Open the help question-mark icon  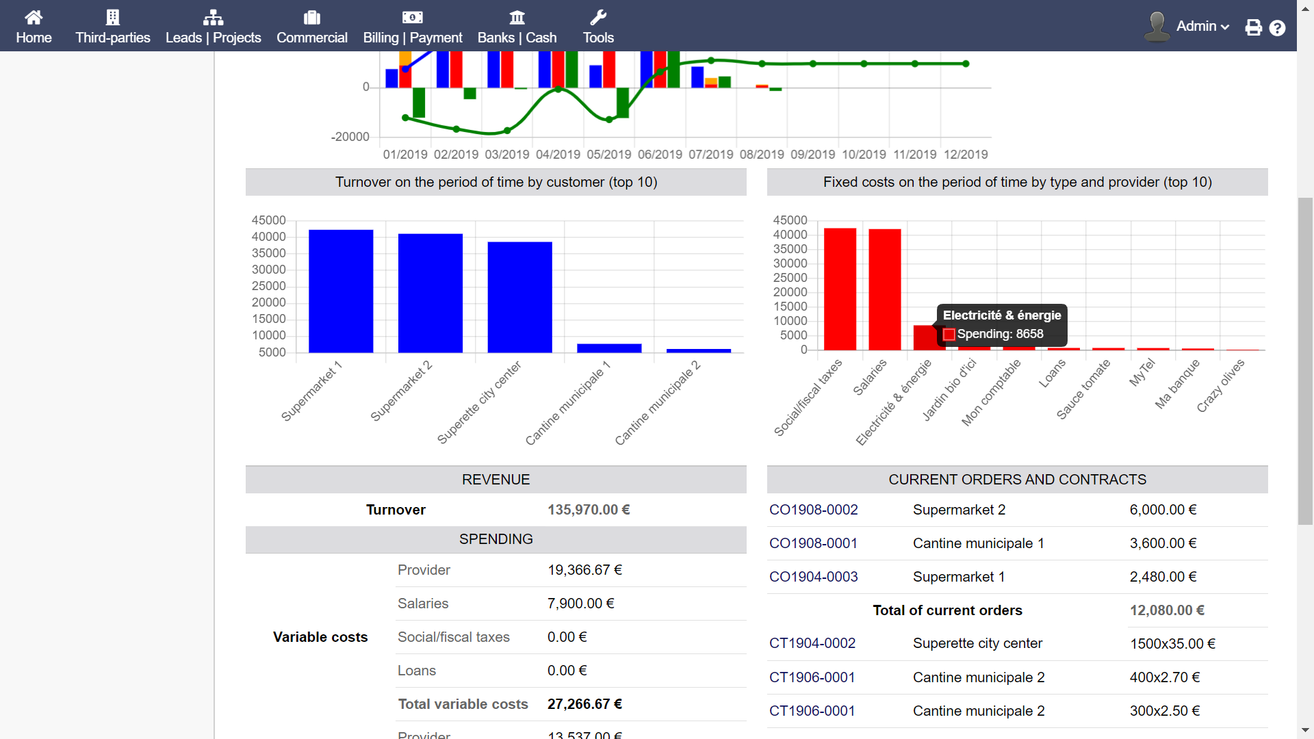tap(1278, 28)
